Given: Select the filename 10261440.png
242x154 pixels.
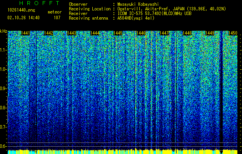Looking at the screenshot, I should tap(21, 10).
